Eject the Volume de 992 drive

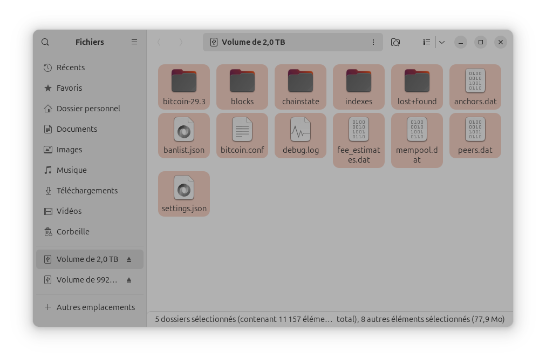pyautogui.click(x=129, y=280)
